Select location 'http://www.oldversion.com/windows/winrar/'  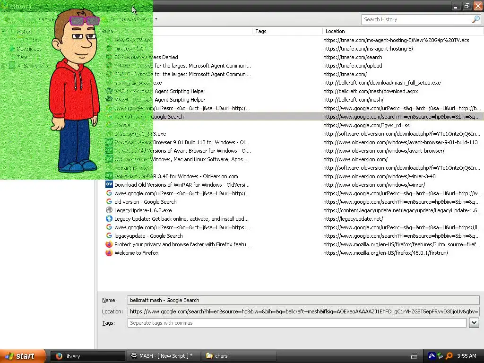click(374, 185)
